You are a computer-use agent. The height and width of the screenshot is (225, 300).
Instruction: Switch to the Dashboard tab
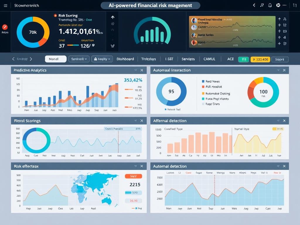click(125, 59)
